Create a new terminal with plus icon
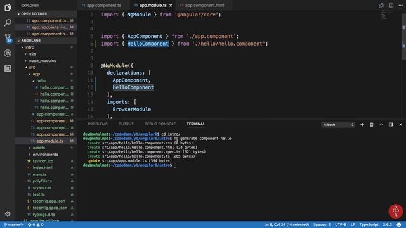Viewport: 406px width, 228px height. (x=362, y=125)
